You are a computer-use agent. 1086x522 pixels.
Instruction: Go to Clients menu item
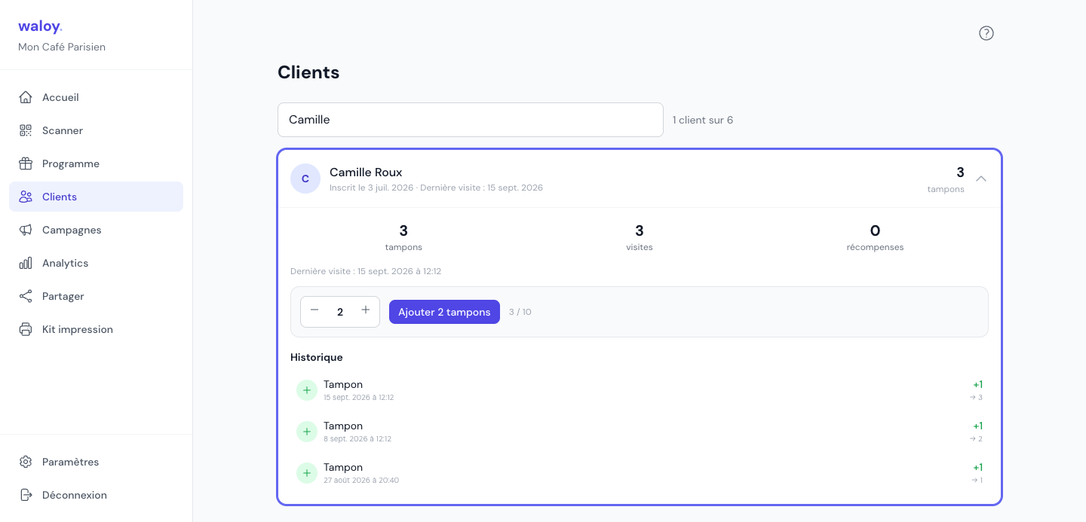coord(96,197)
